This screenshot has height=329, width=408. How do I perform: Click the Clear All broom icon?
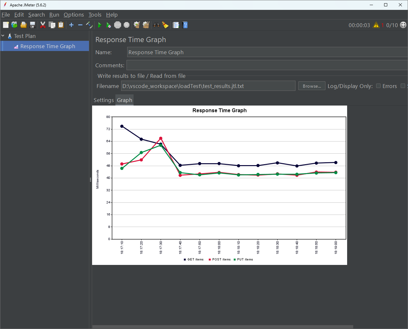[146, 25]
